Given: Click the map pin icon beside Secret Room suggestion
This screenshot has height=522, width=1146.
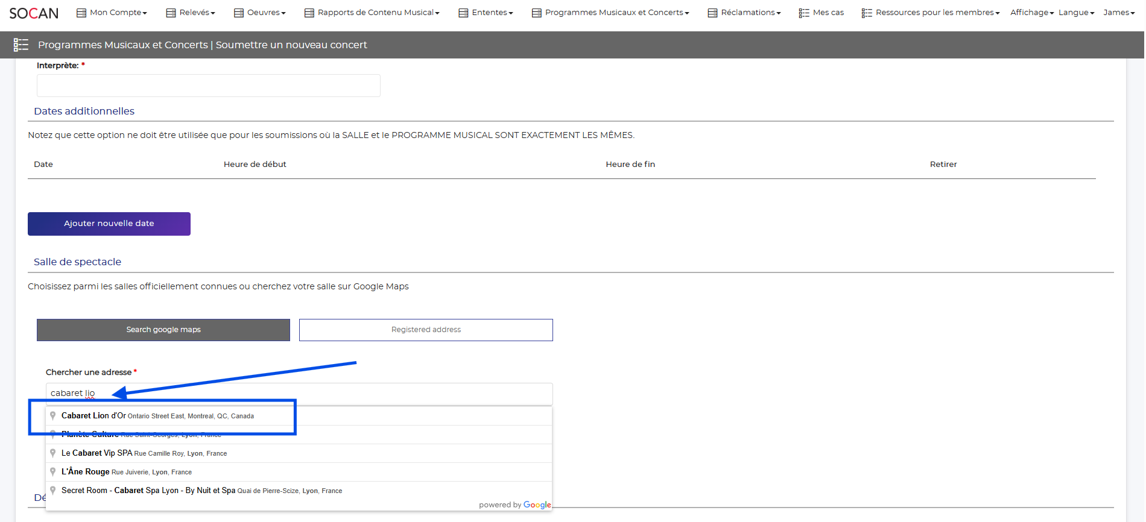Looking at the screenshot, I should [x=53, y=491].
